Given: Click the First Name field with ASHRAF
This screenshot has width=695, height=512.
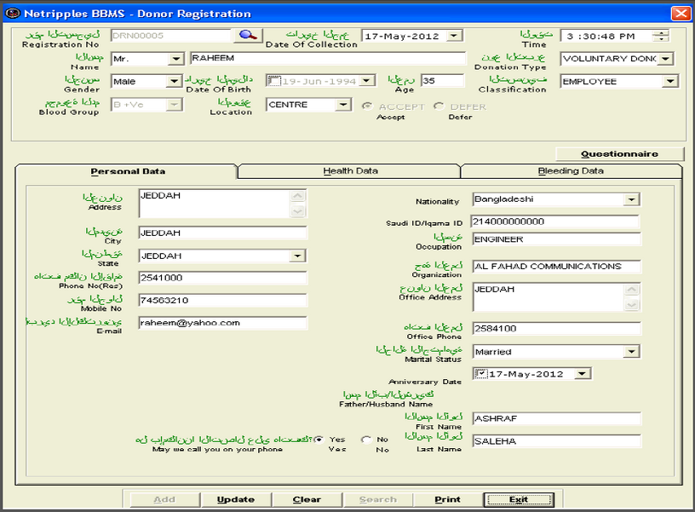Looking at the screenshot, I should click(x=557, y=418).
